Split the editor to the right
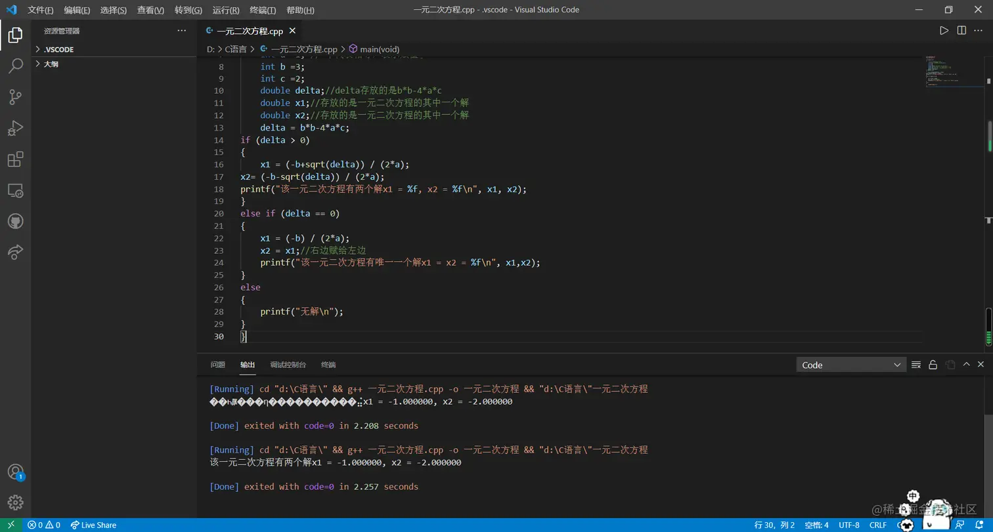This screenshot has height=532, width=993. [x=961, y=31]
